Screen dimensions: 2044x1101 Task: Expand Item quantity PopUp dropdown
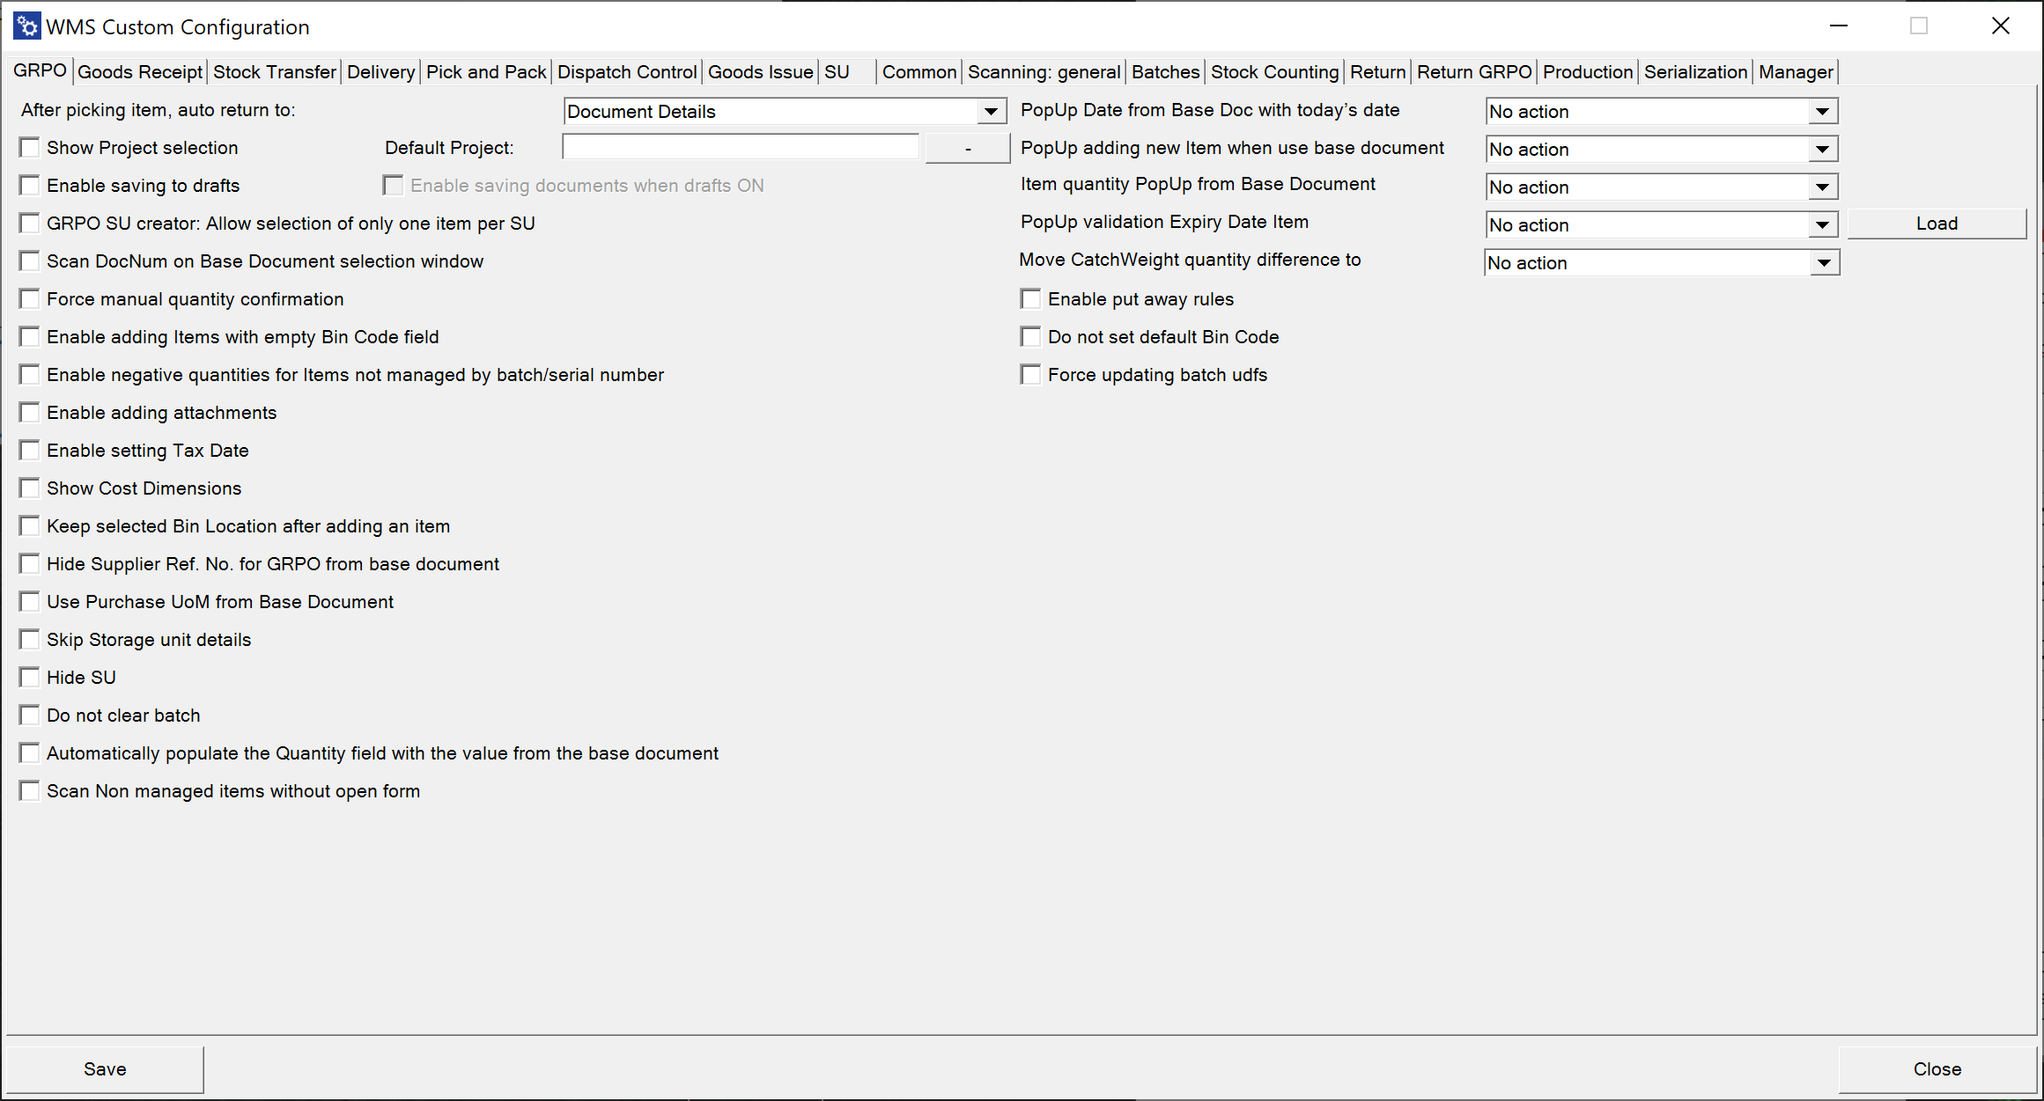pyautogui.click(x=1822, y=187)
